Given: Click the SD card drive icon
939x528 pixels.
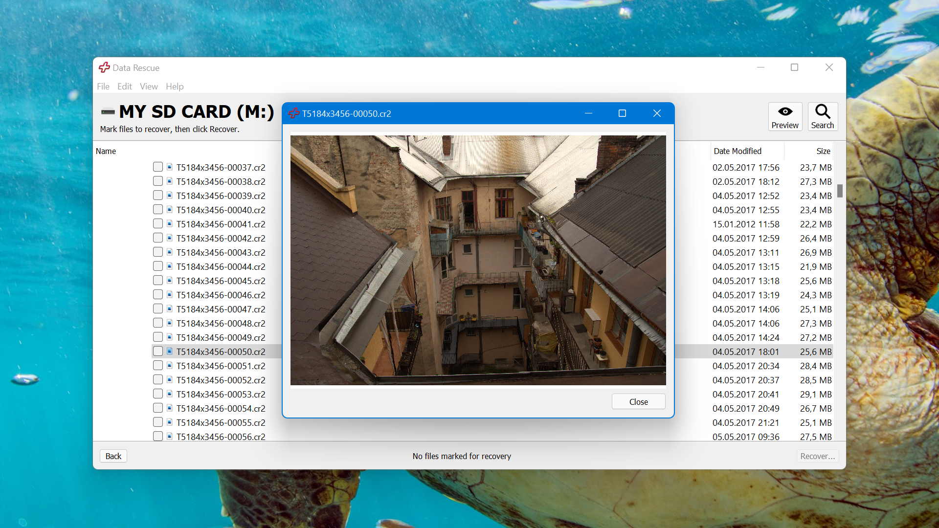Looking at the screenshot, I should tap(108, 112).
